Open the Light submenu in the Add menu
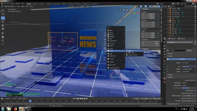 coord(116,54)
